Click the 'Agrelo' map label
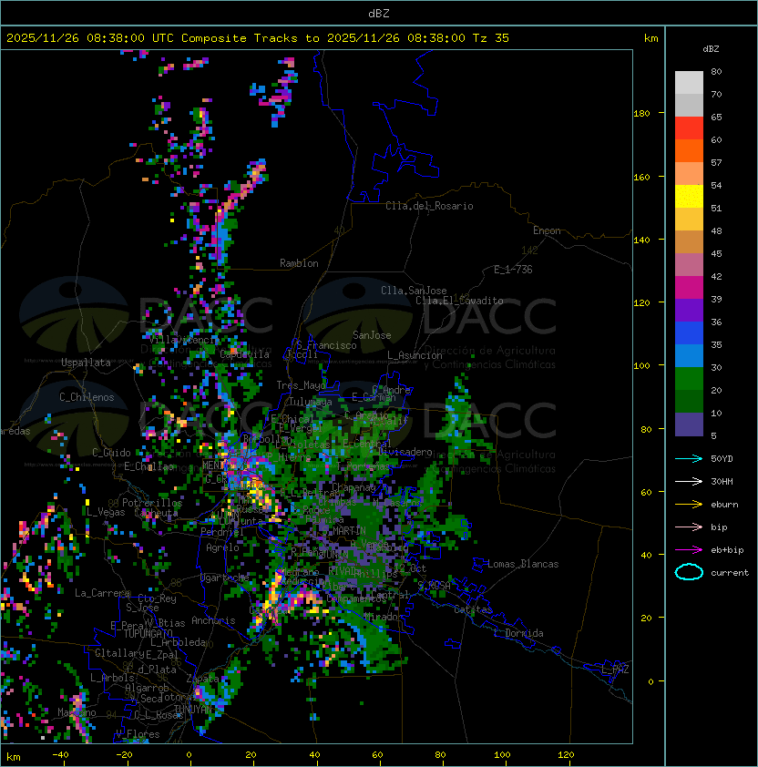 [x=222, y=547]
